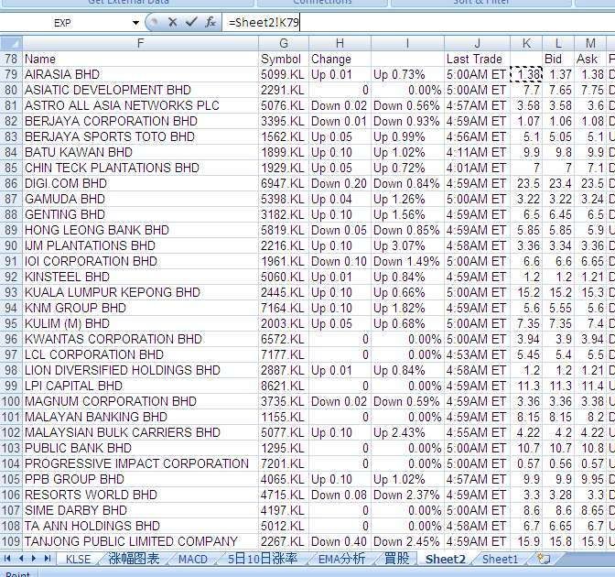
Task: Click cell Up 1.56% for Genting
Action: (407, 214)
